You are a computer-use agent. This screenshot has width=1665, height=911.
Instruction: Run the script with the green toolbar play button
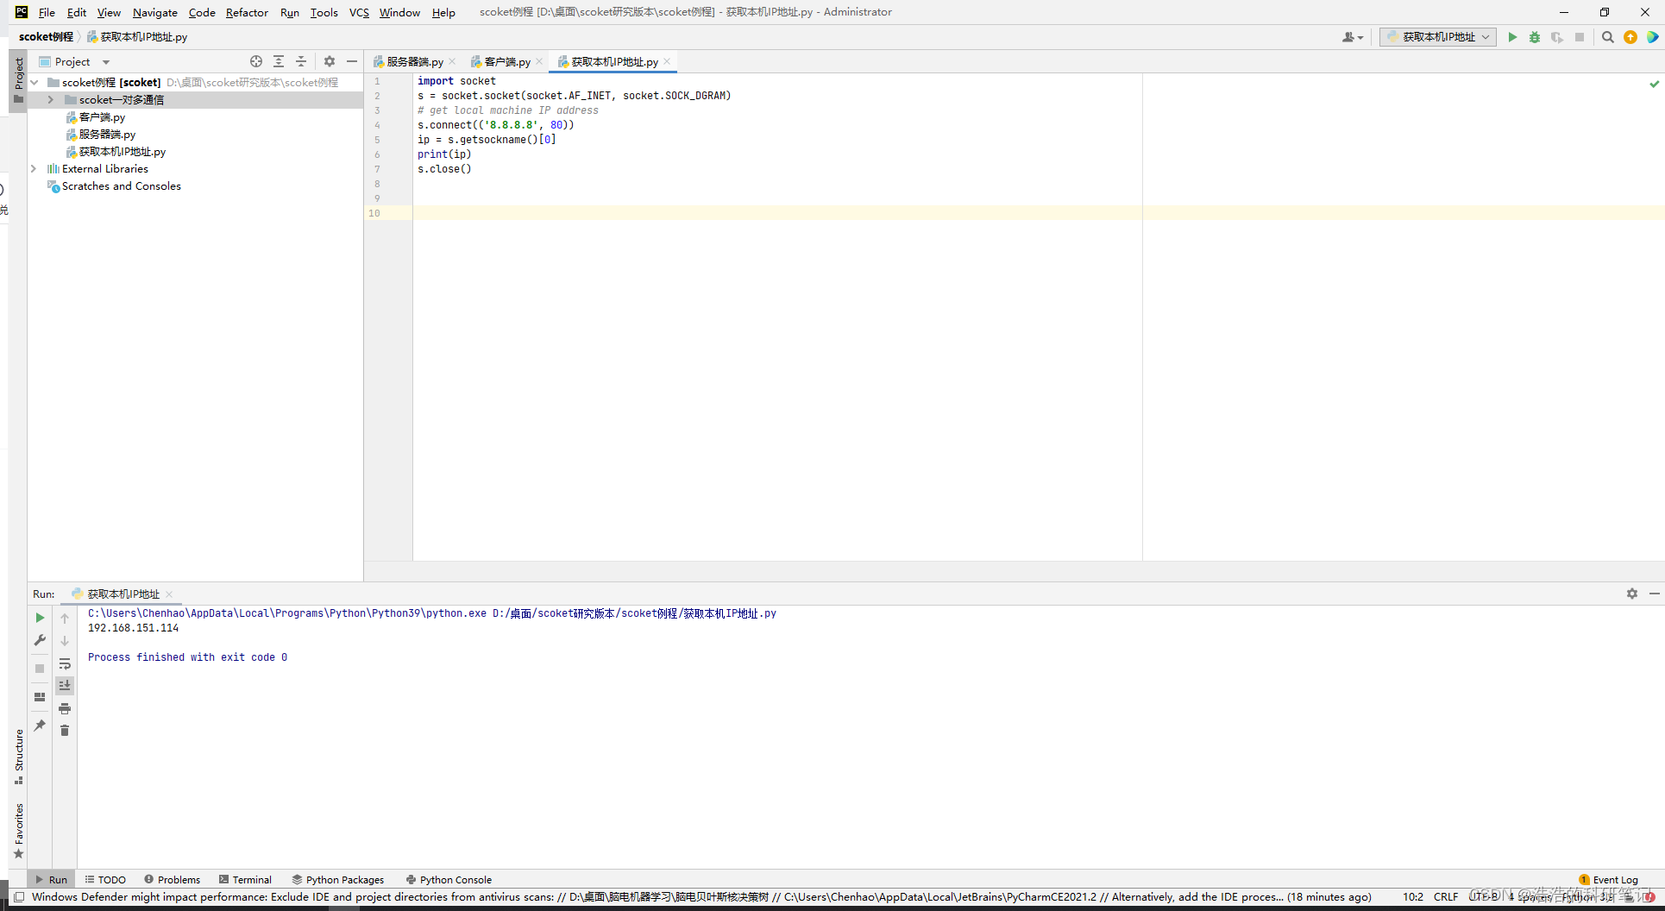point(1512,37)
